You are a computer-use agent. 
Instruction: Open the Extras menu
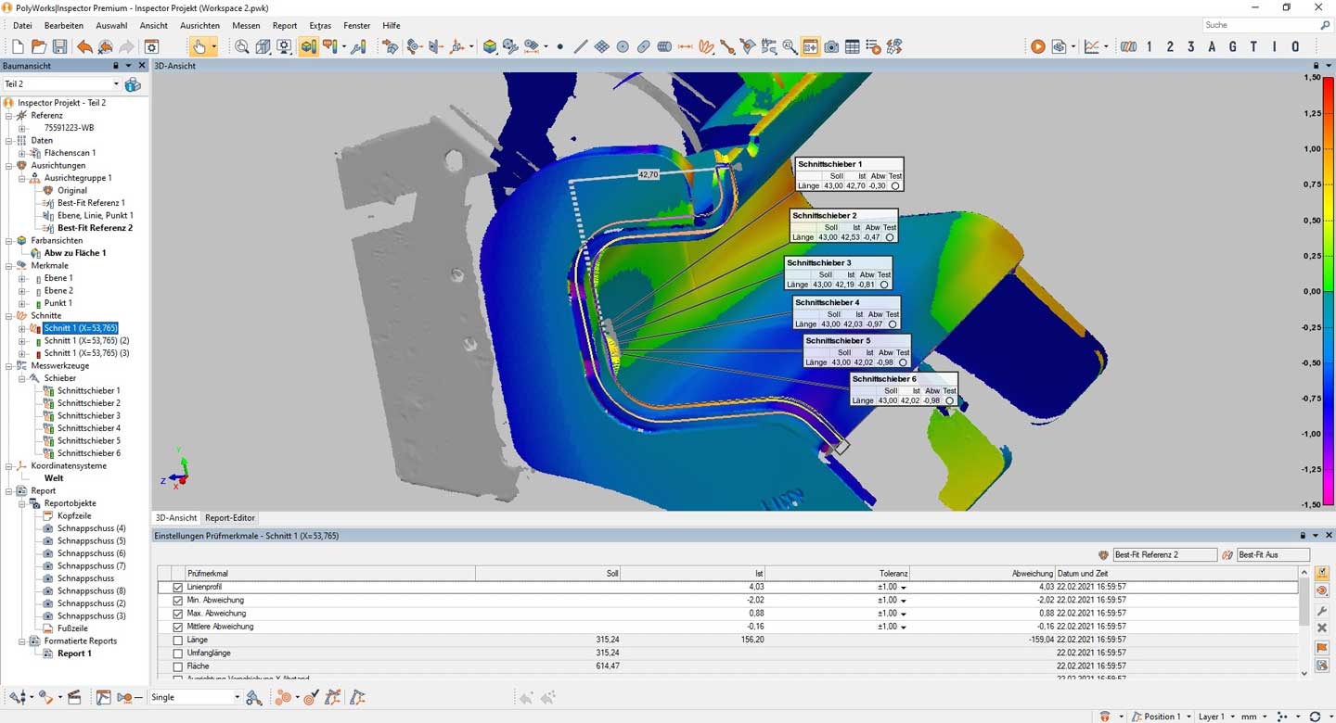pyautogui.click(x=320, y=26)
